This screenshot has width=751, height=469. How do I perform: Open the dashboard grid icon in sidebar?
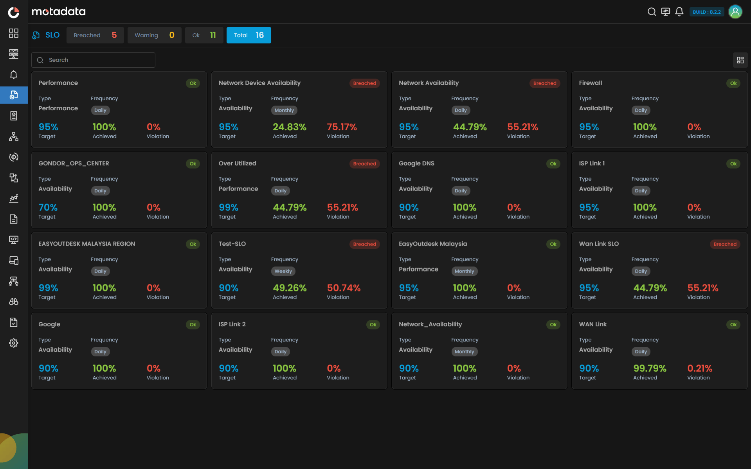(14, 33)
